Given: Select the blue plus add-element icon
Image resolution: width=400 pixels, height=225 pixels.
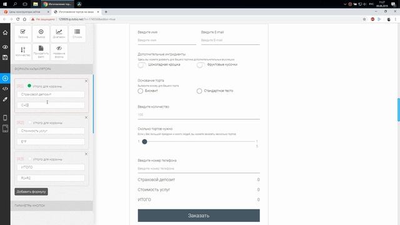Looking at the screenshot, I should (x=5, y=78).
